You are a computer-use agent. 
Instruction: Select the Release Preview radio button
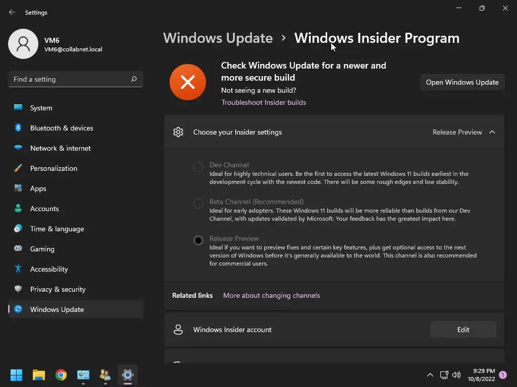[x=198, y=240]
